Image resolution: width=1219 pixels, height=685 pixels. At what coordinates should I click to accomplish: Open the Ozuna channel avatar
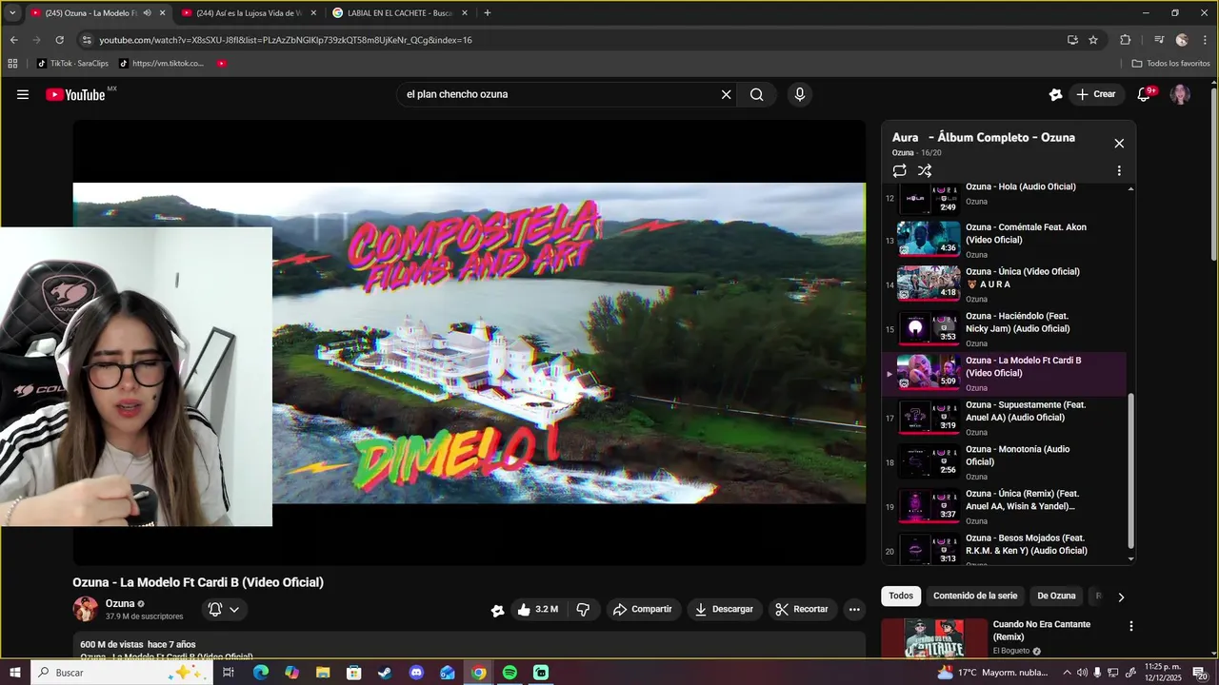point(86,609)
